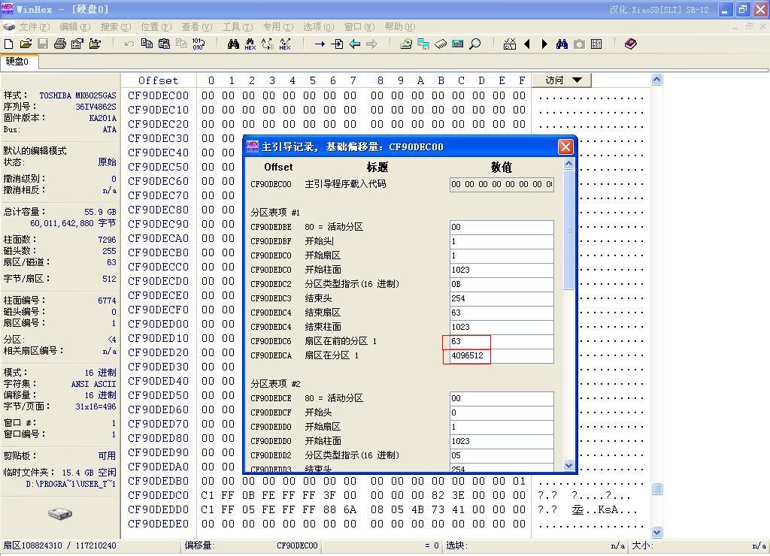Click the Offset column header in the hex view
The image size is (770, 556).
tap(158, 80)
